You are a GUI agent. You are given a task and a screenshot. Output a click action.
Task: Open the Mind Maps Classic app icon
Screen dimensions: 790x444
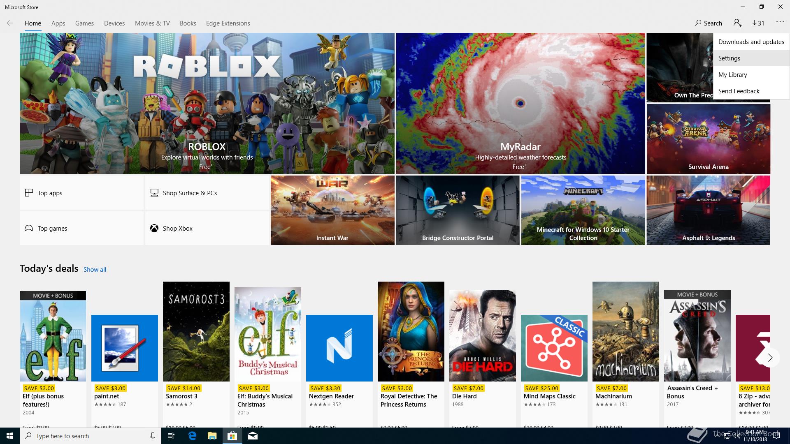[554, 348]
